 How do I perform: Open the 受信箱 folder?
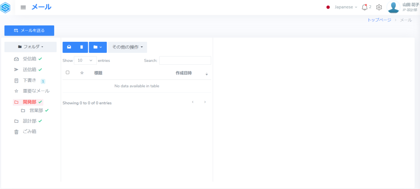coord(30,59)
